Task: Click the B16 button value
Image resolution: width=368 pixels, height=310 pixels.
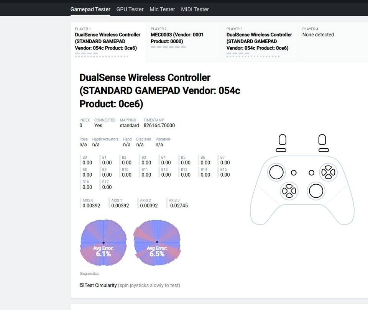Action: tap(87, 187)
